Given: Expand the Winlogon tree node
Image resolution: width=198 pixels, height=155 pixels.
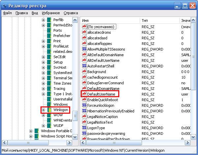Looking at the screenshot, I should pyautogui.click(x=43, y=110).
